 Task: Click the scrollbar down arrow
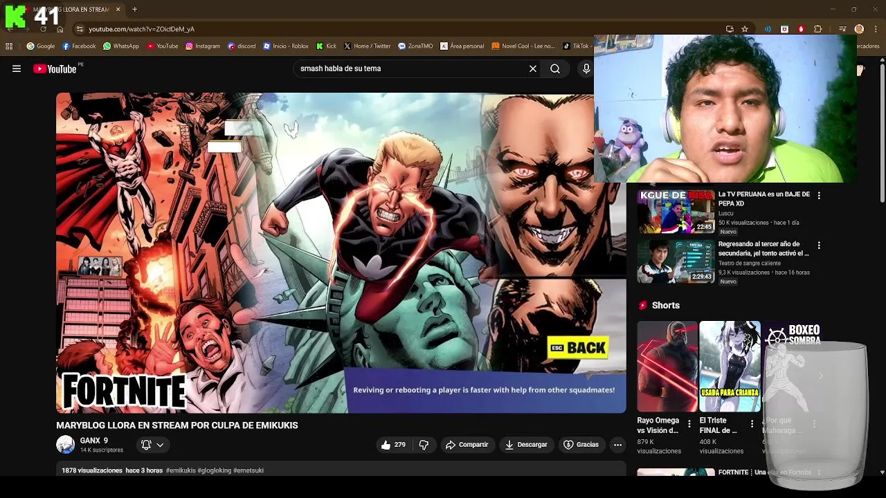(x=882, y=472)
